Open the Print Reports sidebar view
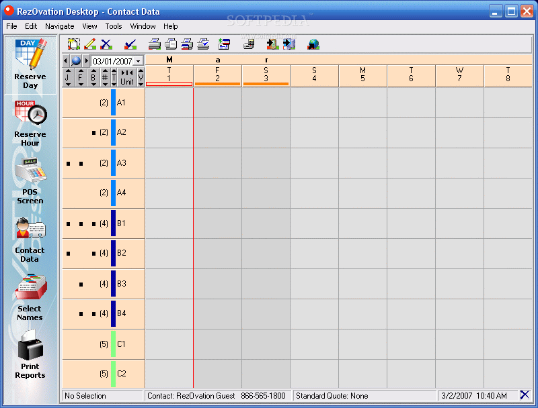This screenshot has height=408, width=538. [30, 354]
